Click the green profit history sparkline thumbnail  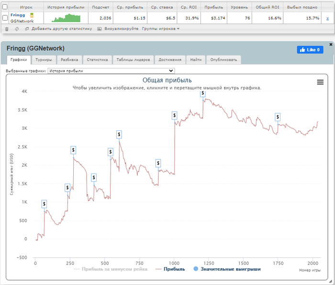click(66, 18)
